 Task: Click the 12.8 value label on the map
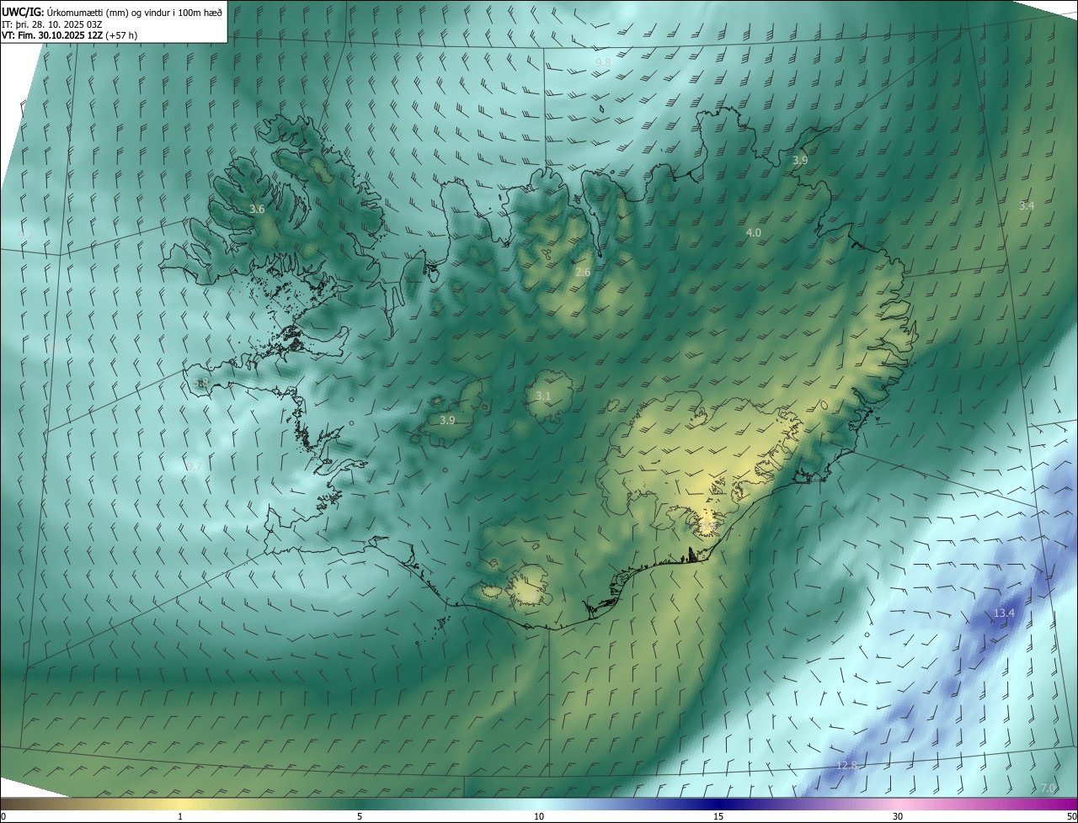point(846,765)
